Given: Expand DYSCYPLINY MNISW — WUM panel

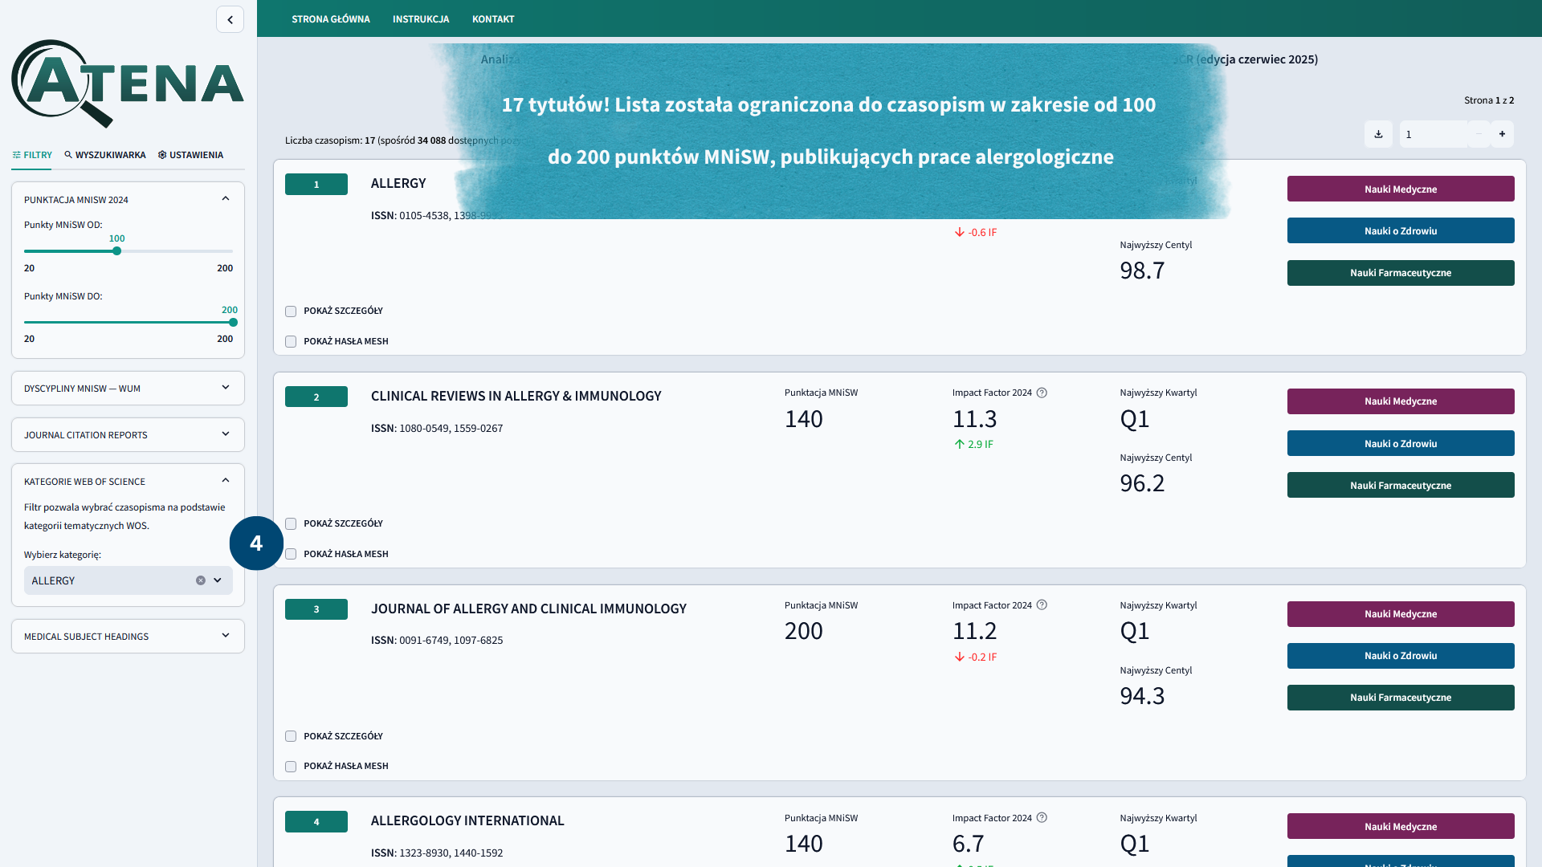Looking at the screenshot, I should coord(128,388).
